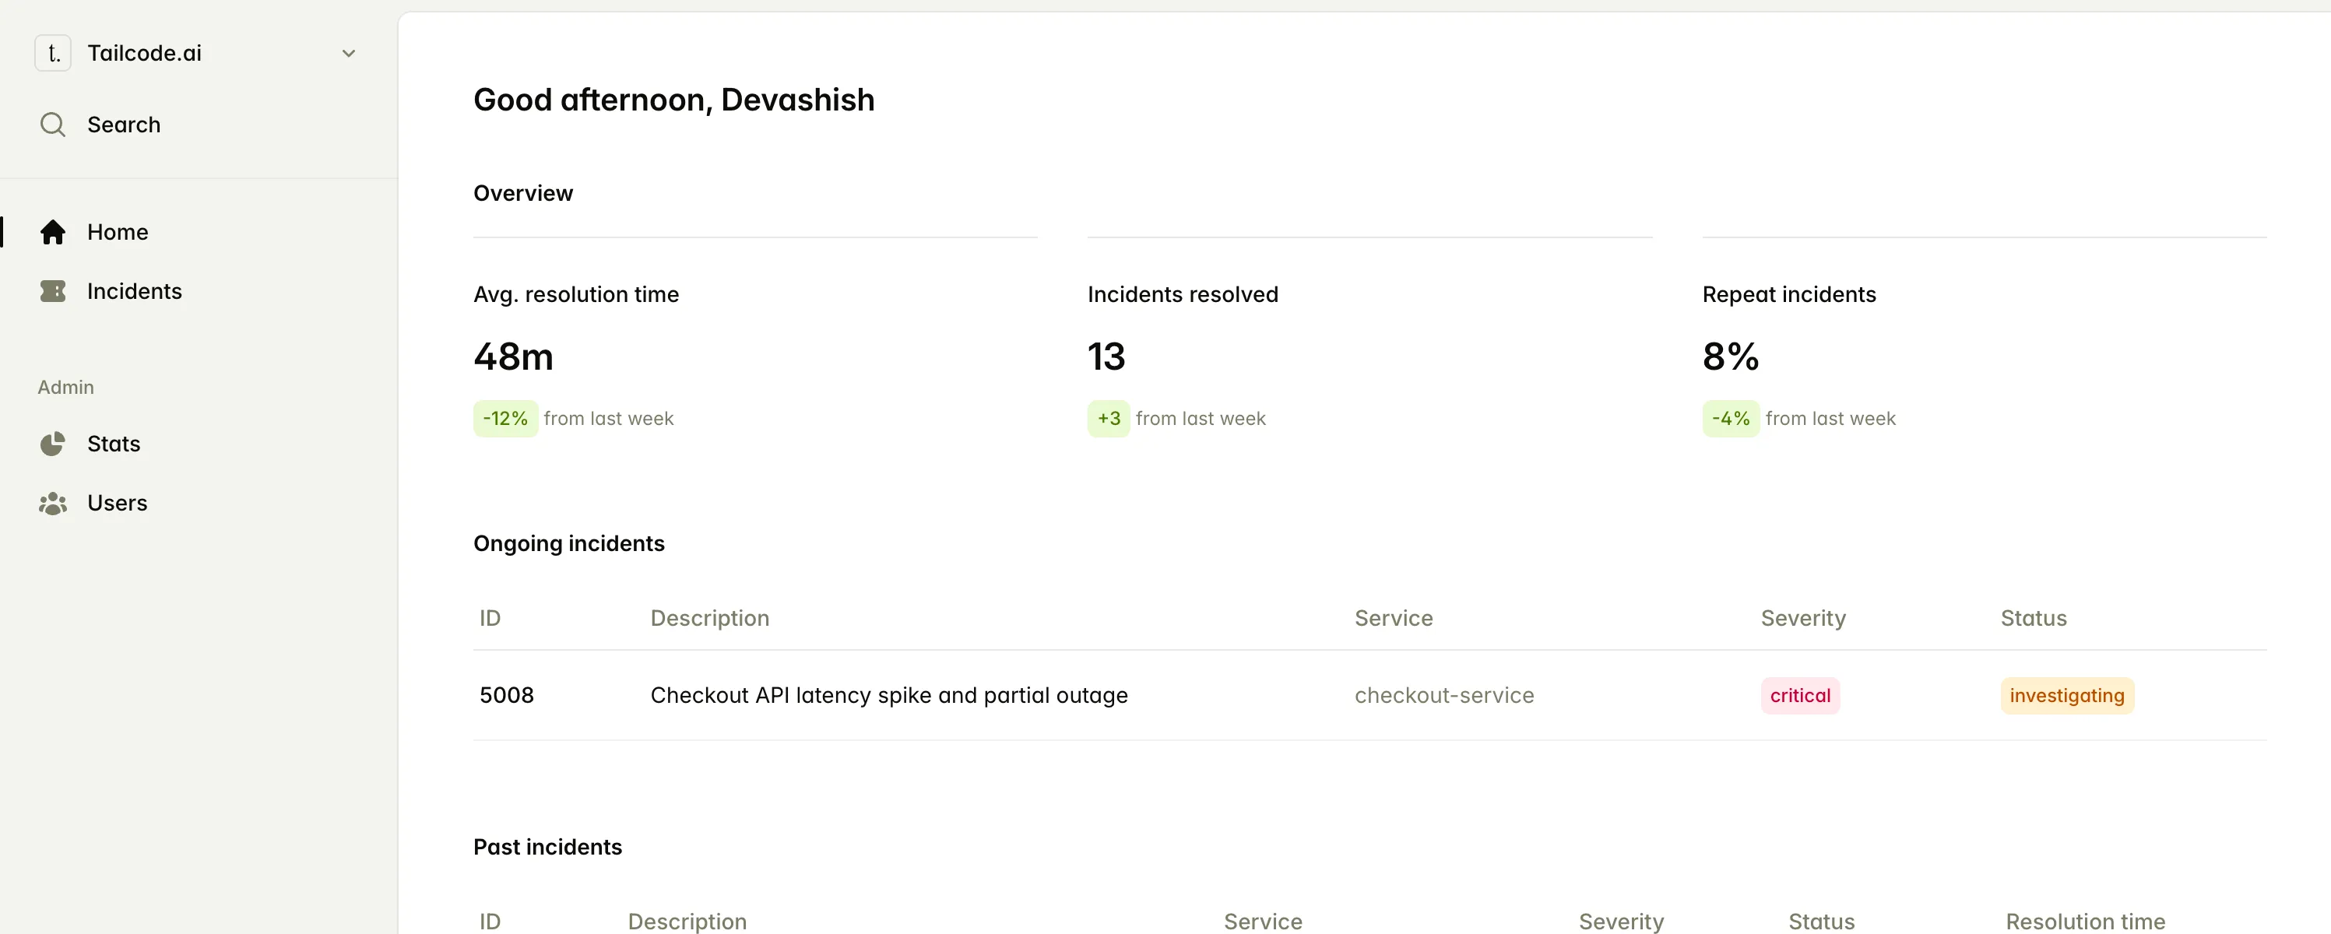Click the Stats pie chart icon
Image resolution: width=2331 pixels, height=934 pixels.
(52, 444)
